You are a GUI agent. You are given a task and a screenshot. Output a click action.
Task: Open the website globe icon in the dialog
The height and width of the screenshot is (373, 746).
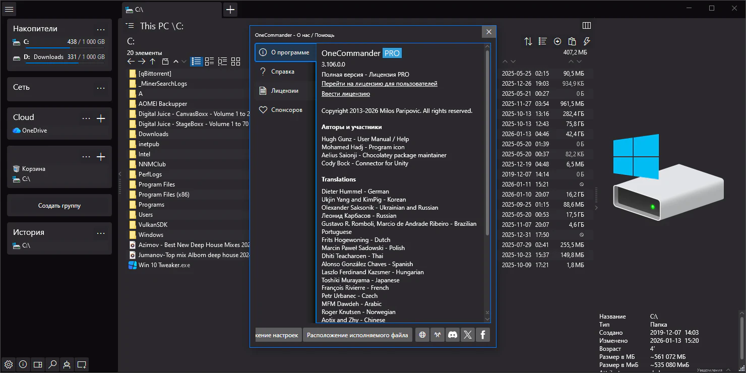pyautogui.click(x=422, y=335)
